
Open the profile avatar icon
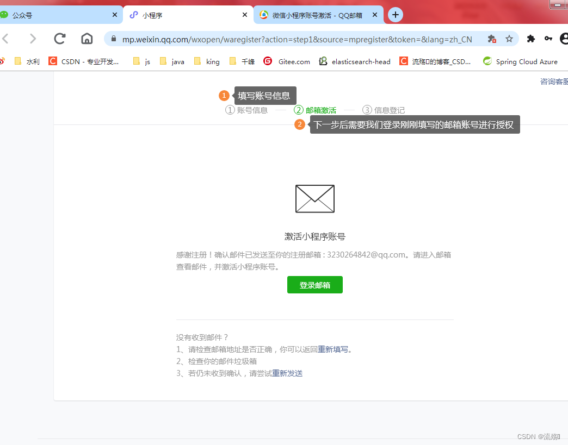pyautogui.click(x=564, y=39)
